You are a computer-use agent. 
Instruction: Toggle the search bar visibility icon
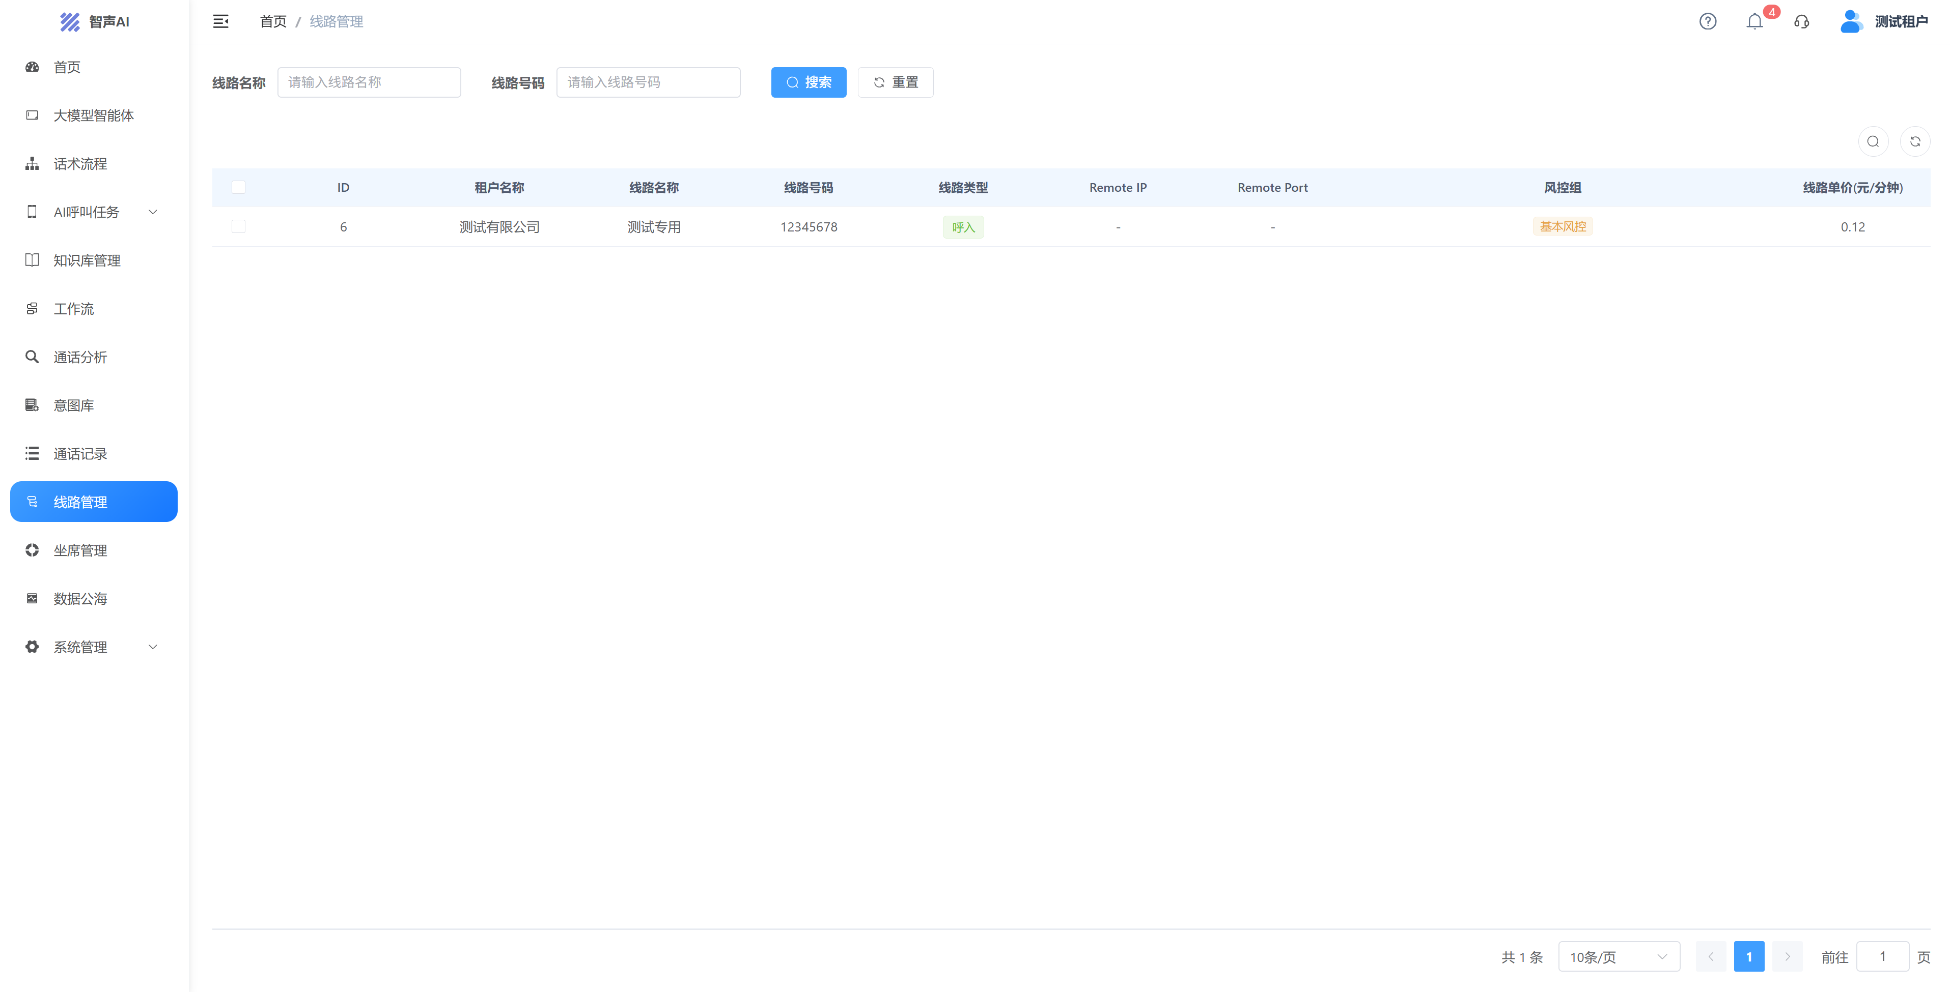pos(1873,141)
